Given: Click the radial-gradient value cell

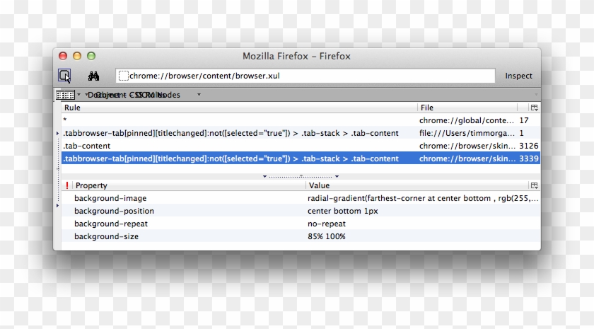Looking at the screenshot, I should 423,198.
